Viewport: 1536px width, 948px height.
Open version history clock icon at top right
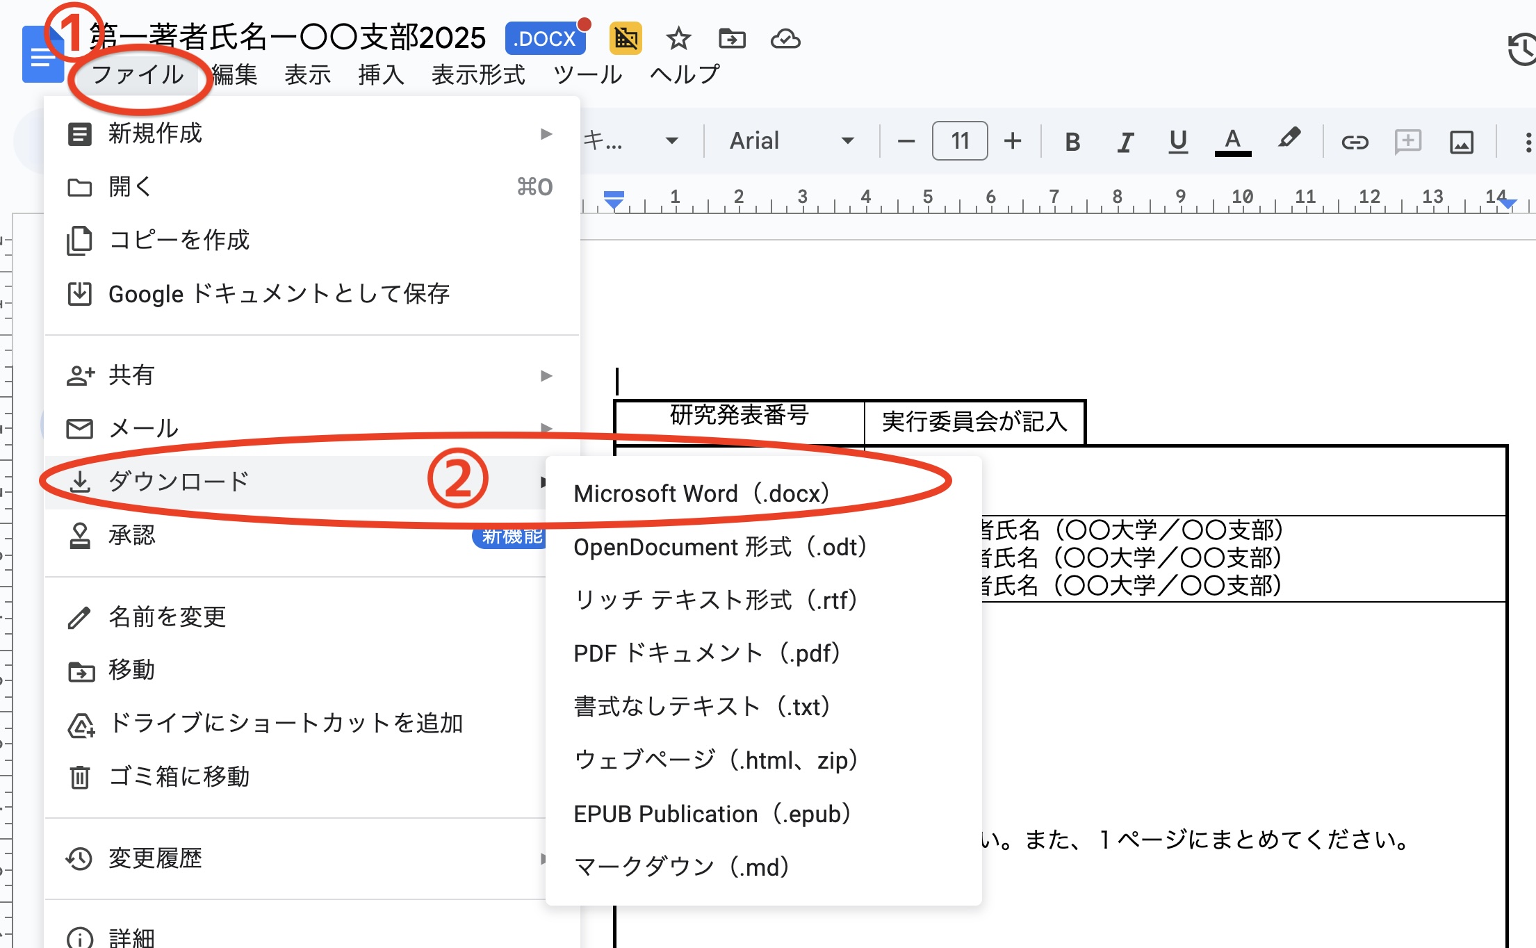(x=1522, y=50)
